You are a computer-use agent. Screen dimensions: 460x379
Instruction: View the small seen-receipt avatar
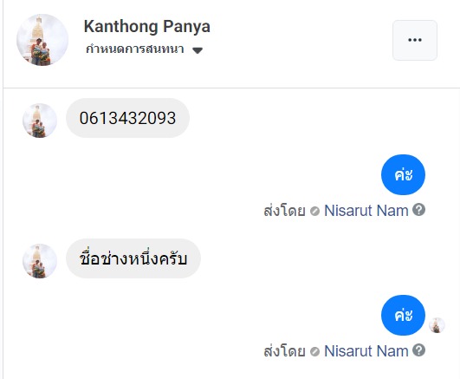[437, 325]
